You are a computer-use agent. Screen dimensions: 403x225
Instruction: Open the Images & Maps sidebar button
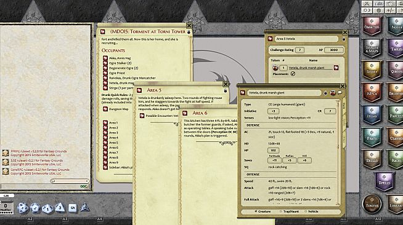[x=372, y=48]
